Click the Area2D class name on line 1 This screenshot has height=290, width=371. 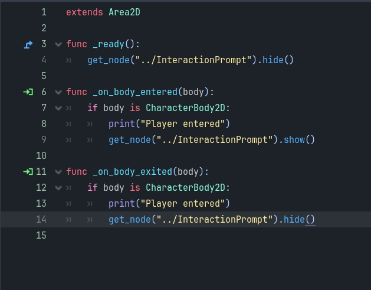pos(124,12)
